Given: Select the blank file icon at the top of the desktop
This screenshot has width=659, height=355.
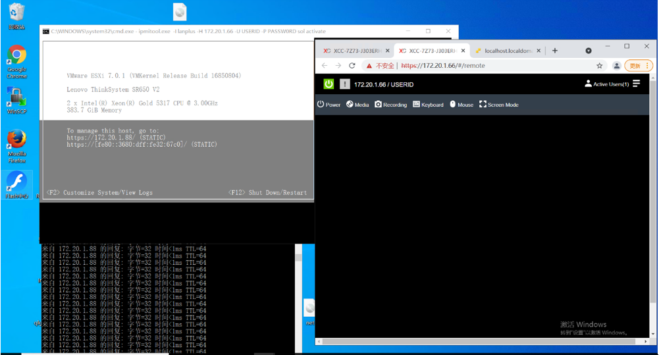Looking at the screenshot, I should [x=180, y=12].
